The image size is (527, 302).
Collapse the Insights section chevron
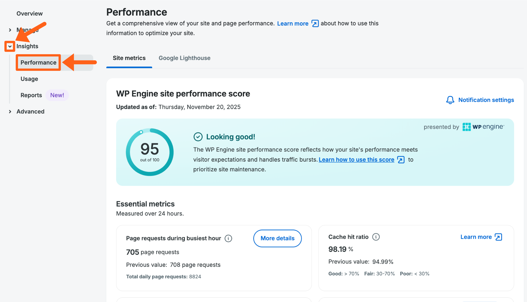pyautogui.click(x=10, y=46)
